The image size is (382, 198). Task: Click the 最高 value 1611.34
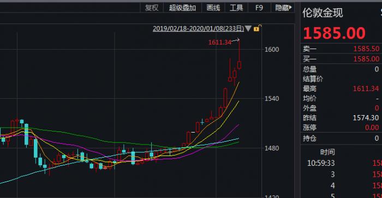click(366, 89)
